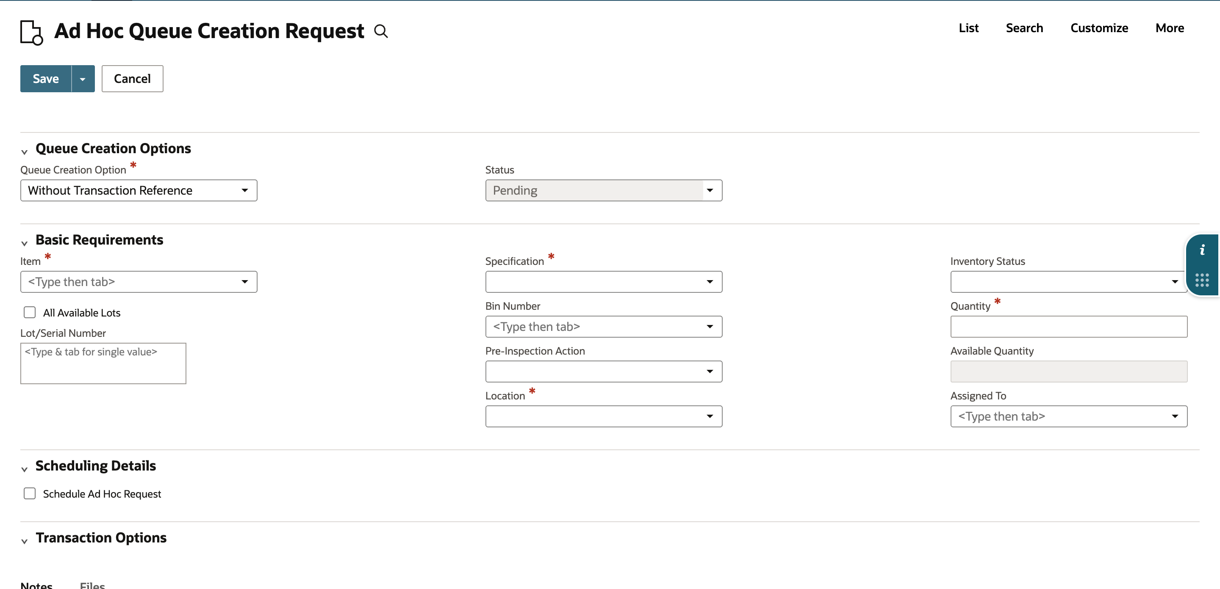
Task: Click the Available Quantity field
Action: click(1068, 372)
